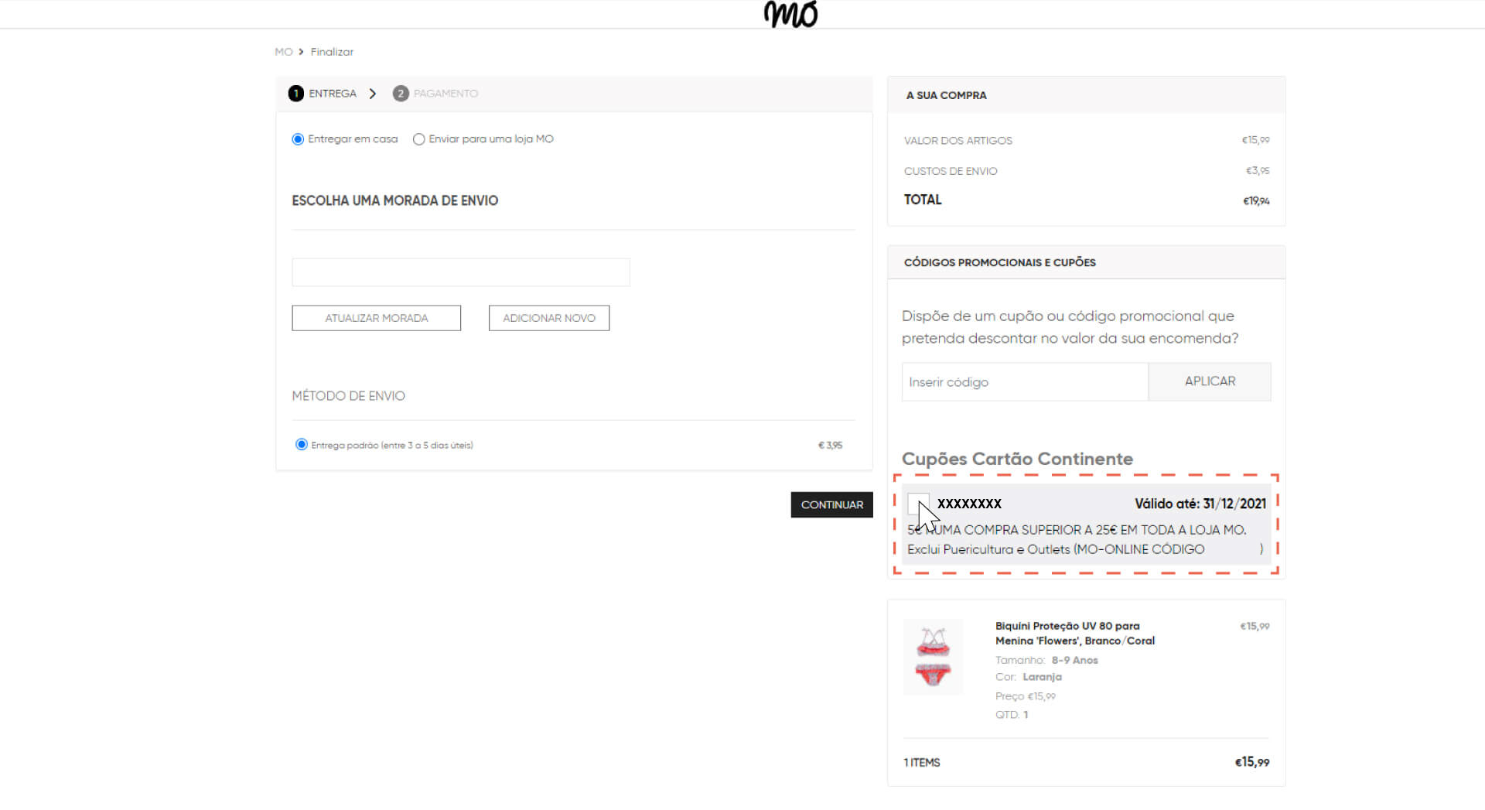Click the Códigos Promocionais e Cupões header
1485x810 pixels.
click(x=999, y=262)
